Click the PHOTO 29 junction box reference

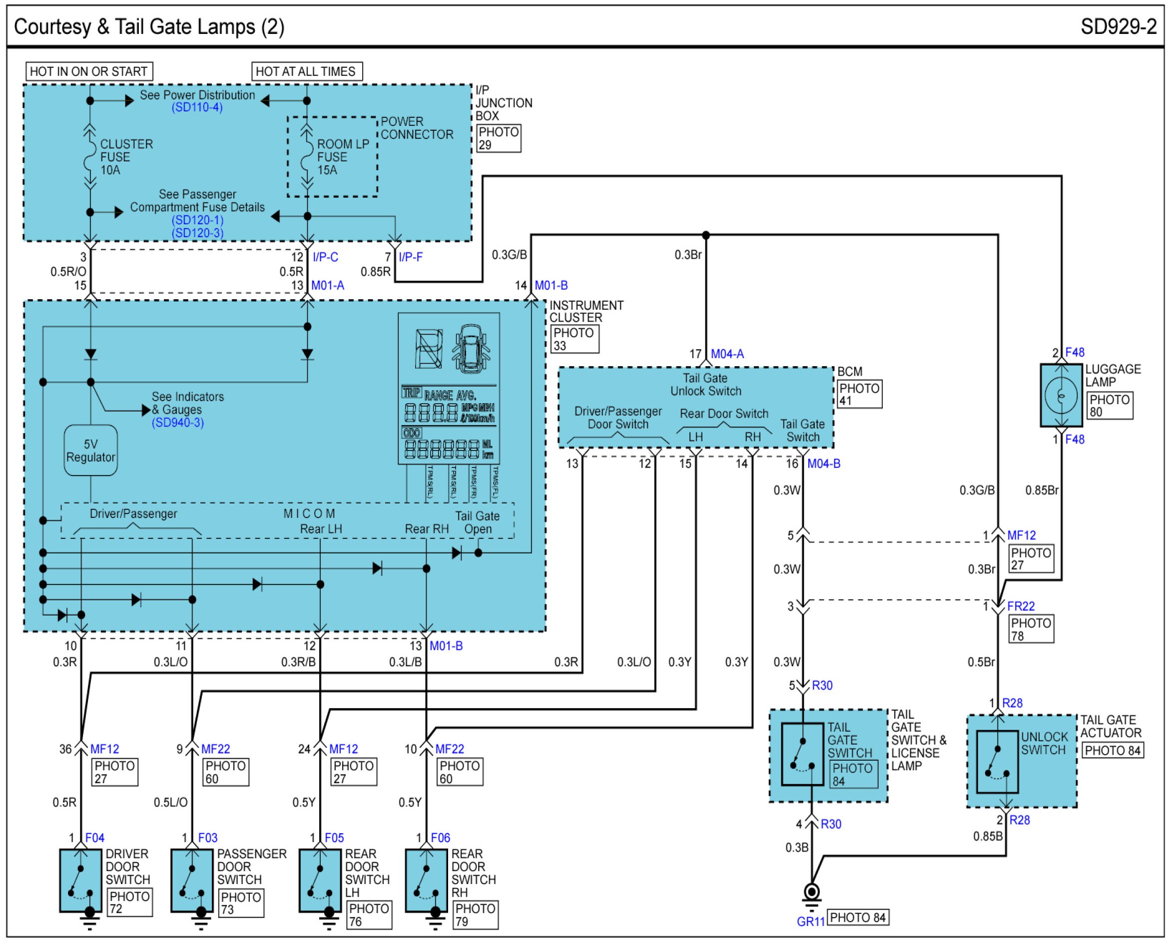[499, 138]
